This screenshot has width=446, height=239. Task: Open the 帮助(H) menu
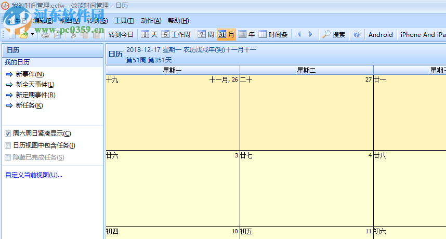pyautogui.click(x=178, y=21)
